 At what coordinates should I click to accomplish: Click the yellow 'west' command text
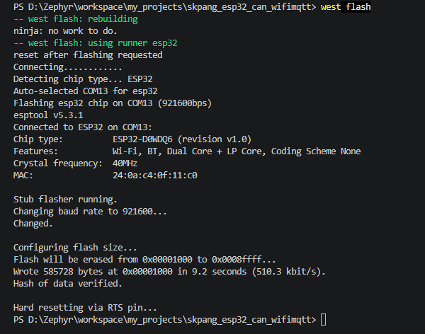click(330, 7)
